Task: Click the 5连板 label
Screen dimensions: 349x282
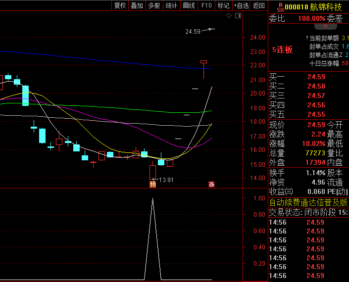Action: tap(282, 49)
